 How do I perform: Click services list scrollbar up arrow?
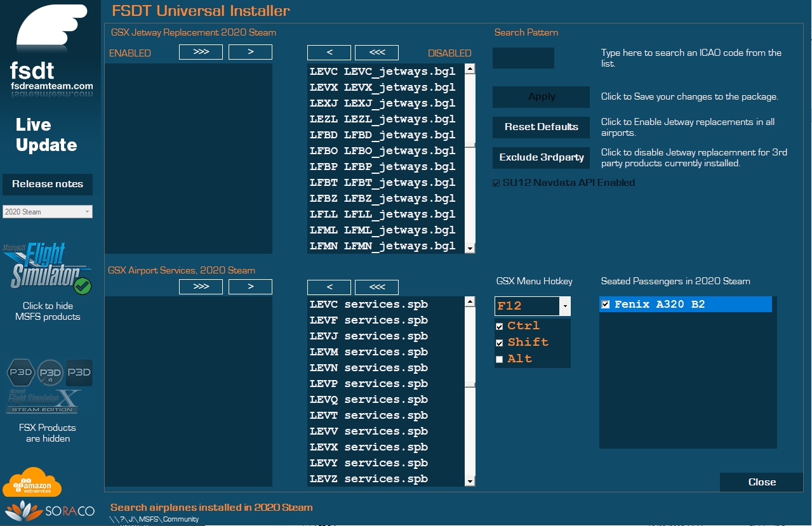tap(470, 301)
